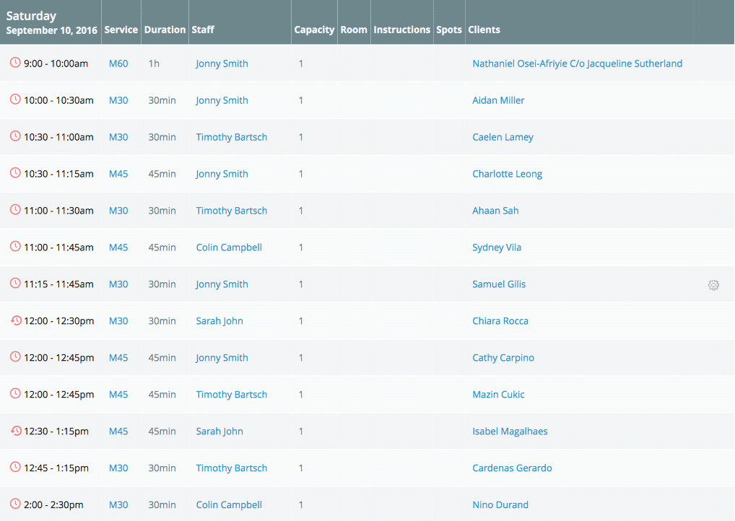Click the clock icon for 10:00 - 10:30am
Screen dimensions: 735x521
tap(15, 100)
